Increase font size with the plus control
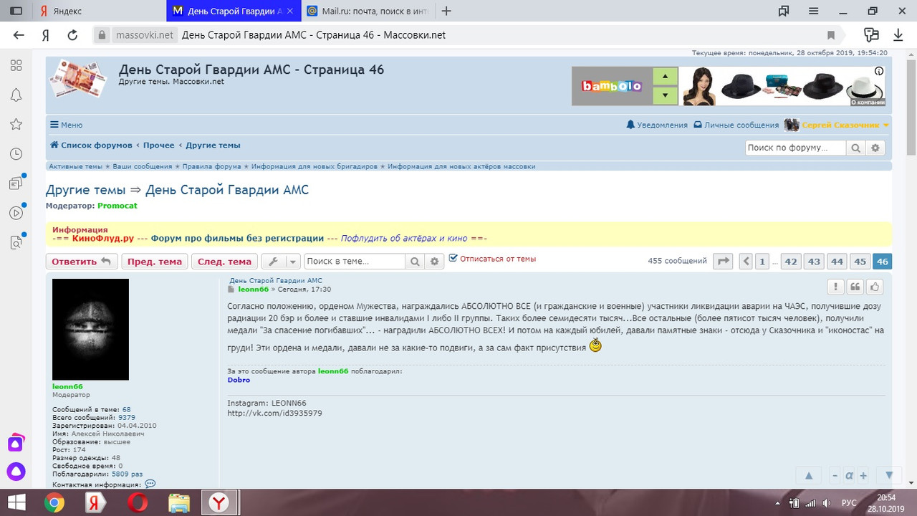 point(863,475)
